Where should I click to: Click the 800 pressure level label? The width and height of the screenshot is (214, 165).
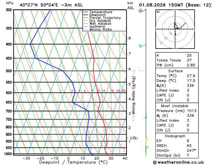(10, 127)
